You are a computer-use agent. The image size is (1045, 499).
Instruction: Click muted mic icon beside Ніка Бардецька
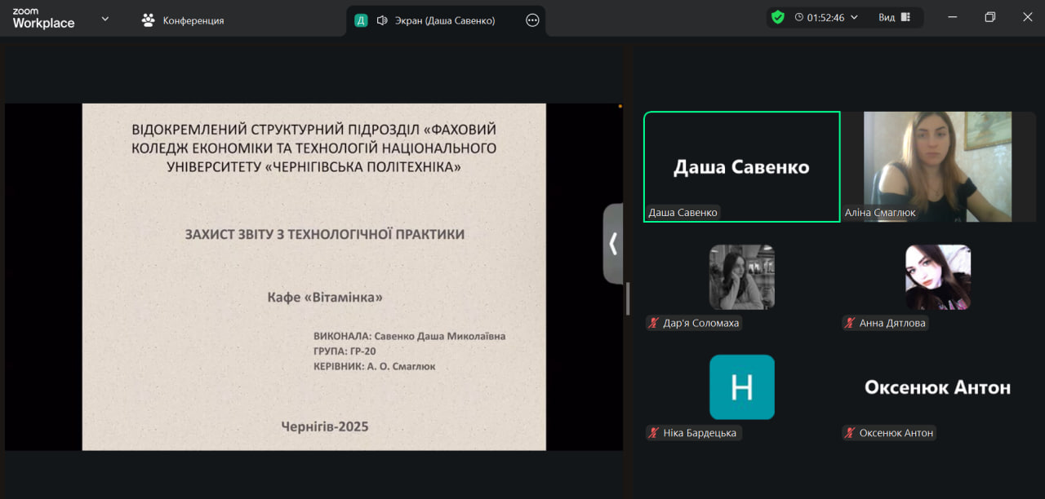click(x=653, y=433)
